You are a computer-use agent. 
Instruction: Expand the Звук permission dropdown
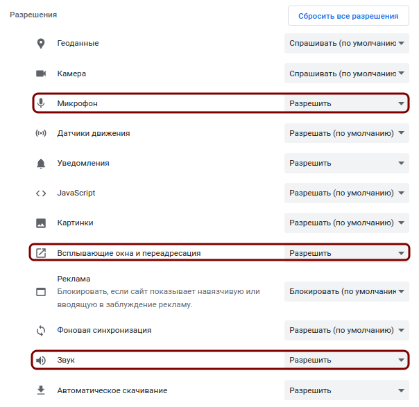tap(346, 361)
